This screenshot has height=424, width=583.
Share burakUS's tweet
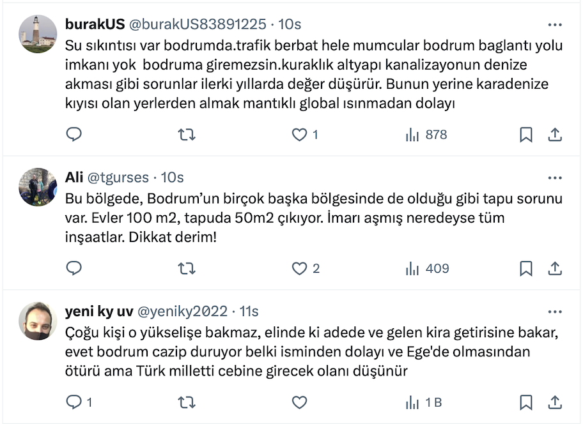coord(555,135)
